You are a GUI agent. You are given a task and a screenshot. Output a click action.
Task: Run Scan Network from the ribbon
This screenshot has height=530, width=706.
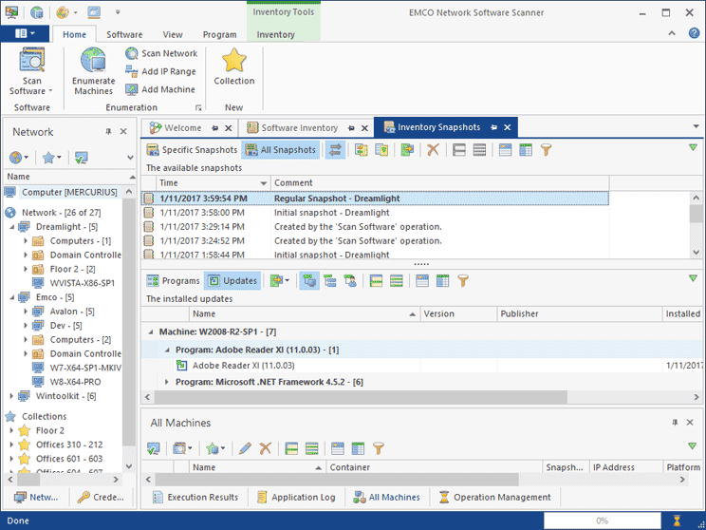pyautogui.click(x=161, y=53)
